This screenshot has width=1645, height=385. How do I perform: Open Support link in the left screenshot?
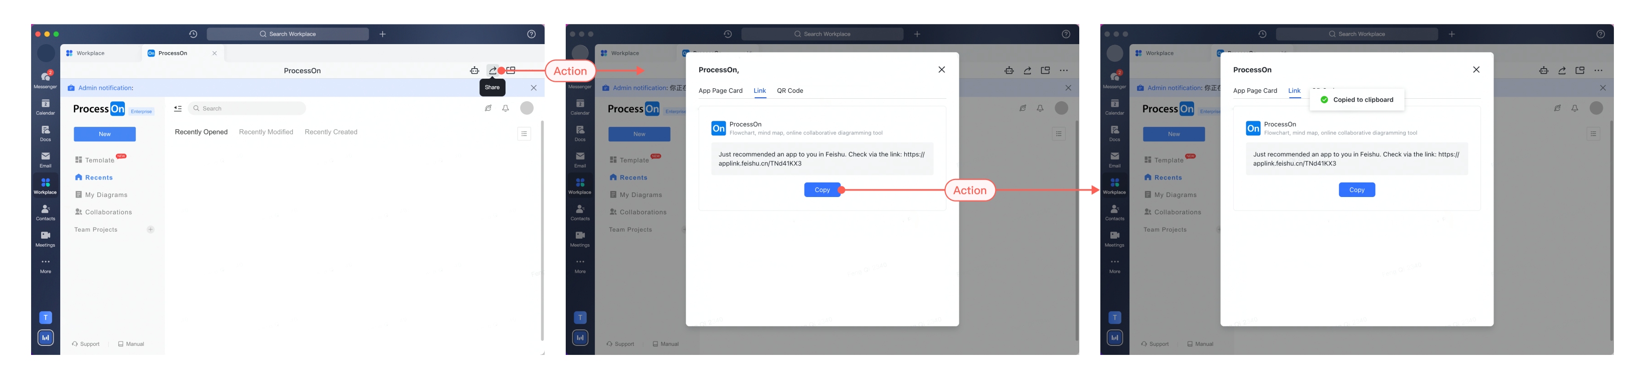[x=86, y=344]
